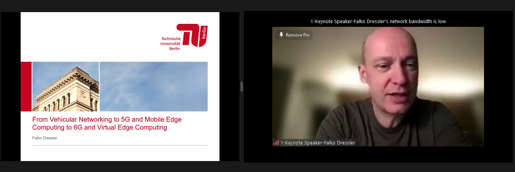Image resolution: width=515 pixels, height=172 pixels.
Task: Click the TU Berlin logo on the slide
Action: [192, 35]
